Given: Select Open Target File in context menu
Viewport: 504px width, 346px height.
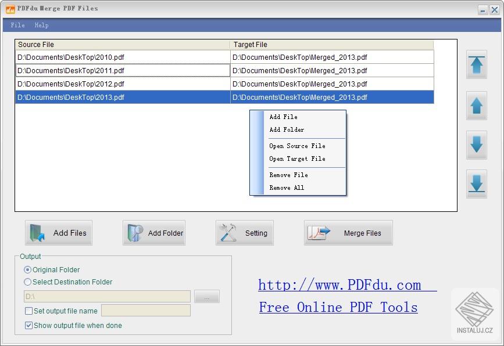Looking at the screenshot, I should pos(297,158).
